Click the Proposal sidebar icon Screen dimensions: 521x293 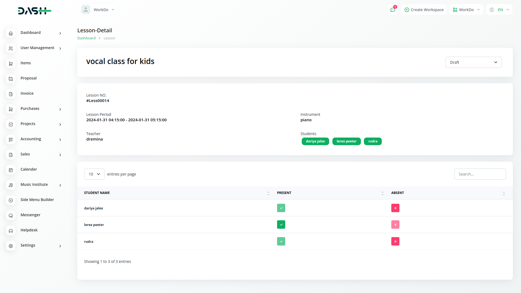pyautogui.click(x=11, y=79)
